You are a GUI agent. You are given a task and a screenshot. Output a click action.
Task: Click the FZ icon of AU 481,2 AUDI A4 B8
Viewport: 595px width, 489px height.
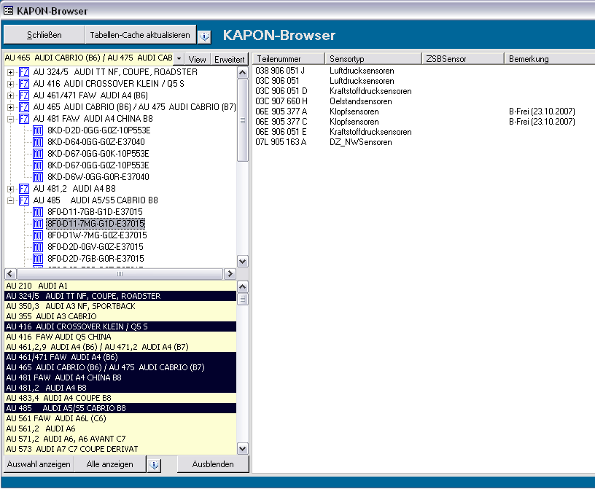pyautogui.click(x=24, y=189)
